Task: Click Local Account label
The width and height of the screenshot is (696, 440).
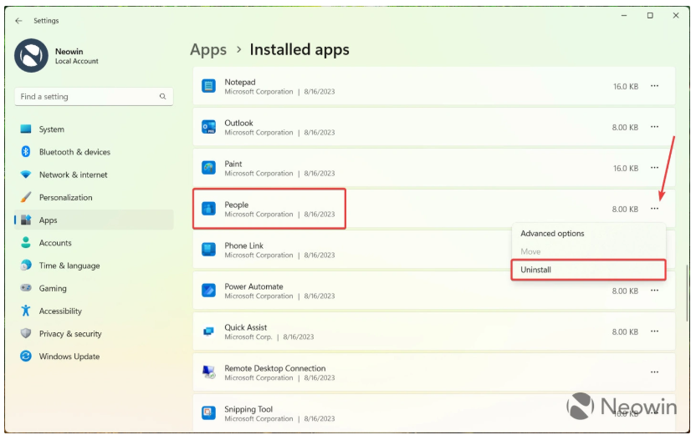Action: point(77,61)
